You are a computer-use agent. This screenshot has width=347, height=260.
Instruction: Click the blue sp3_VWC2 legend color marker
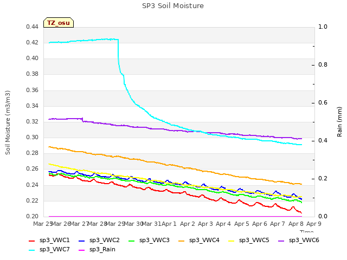pos(82,241)
